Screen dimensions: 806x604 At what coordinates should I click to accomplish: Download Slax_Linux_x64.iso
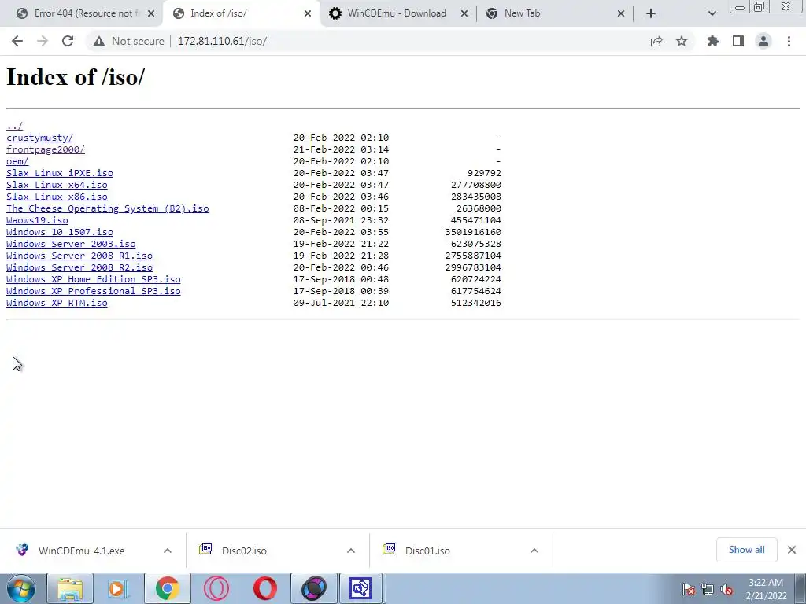tap(57, 185)
